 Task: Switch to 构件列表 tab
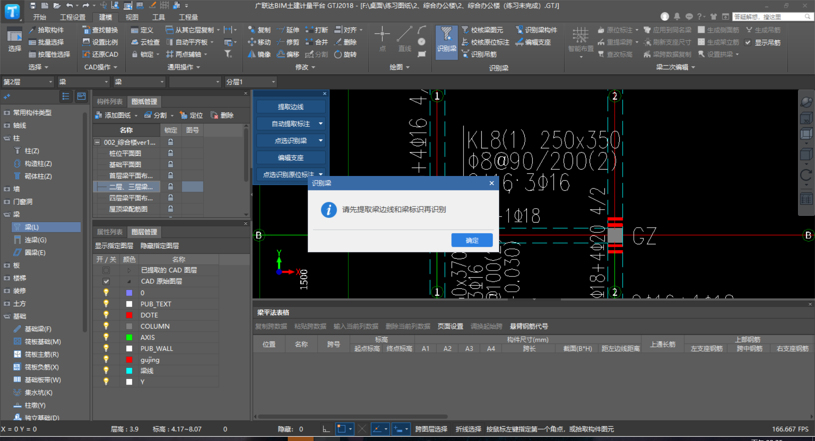point(110,102)
